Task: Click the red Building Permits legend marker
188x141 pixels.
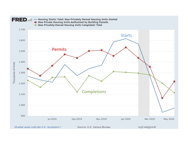Action: pyautogui.click(x=35, y=22)
